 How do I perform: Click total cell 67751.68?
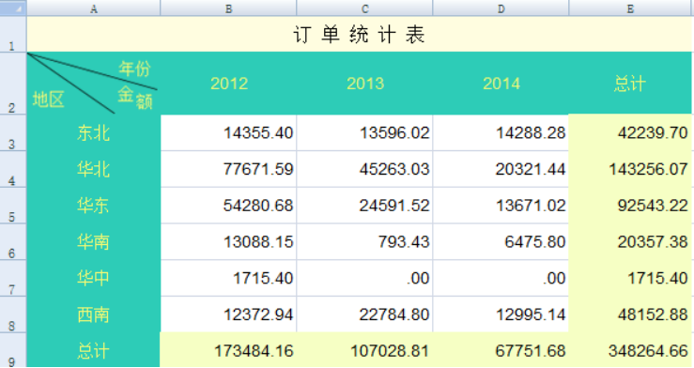501,350
